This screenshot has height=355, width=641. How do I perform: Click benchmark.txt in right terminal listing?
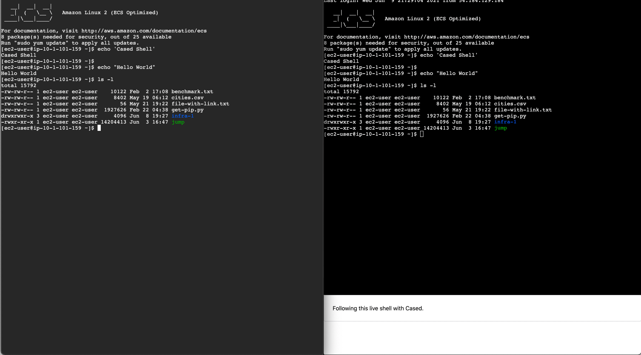coord(515,98)
